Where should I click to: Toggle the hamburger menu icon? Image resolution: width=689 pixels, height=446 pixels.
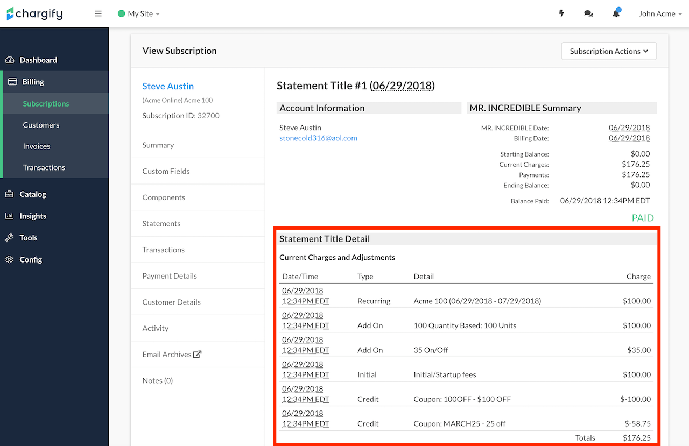98,13
